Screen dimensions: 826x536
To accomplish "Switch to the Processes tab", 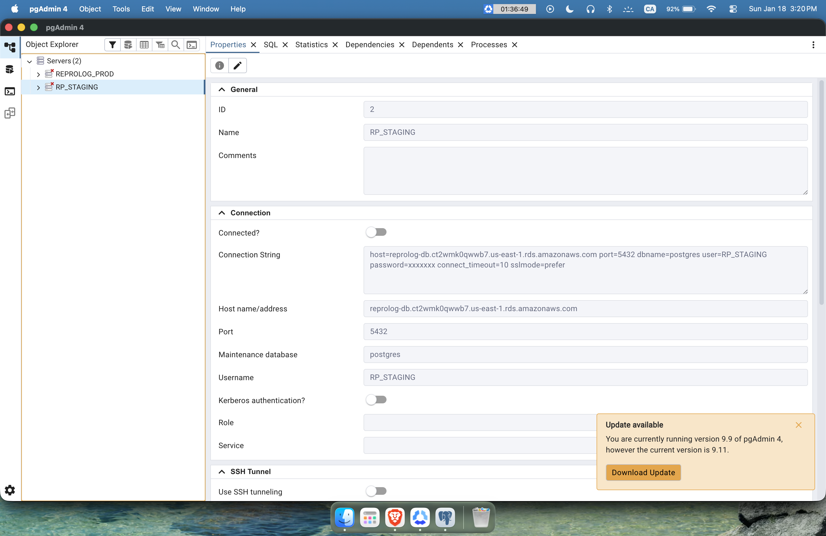I will point(489,45).
